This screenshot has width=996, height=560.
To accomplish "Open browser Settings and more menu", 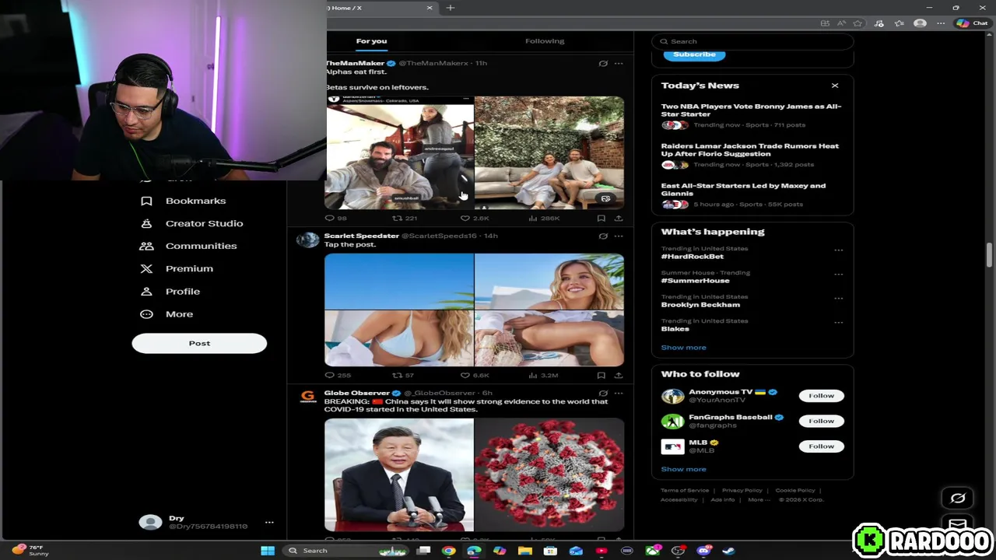I will click(941, 23).
